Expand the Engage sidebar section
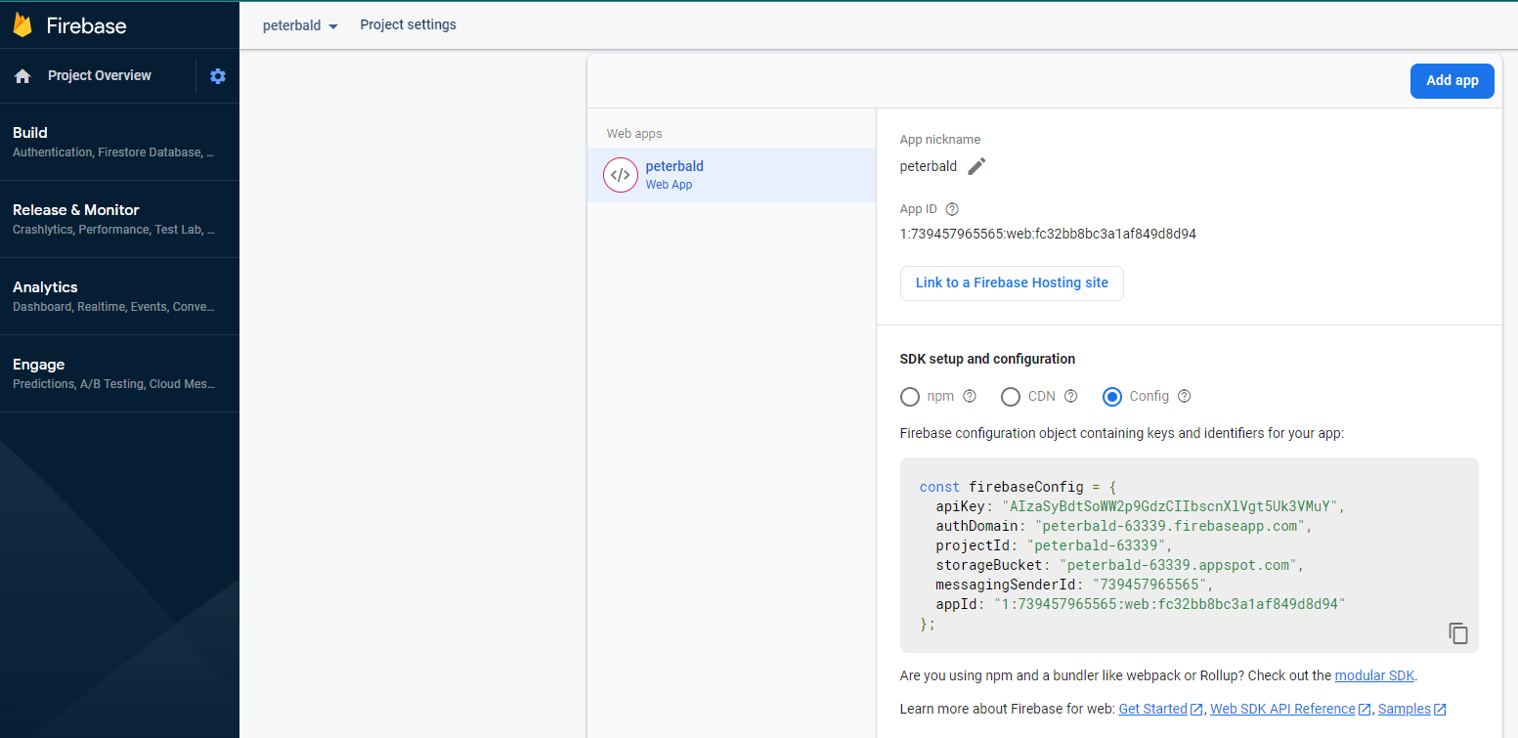 coord(119,373)
